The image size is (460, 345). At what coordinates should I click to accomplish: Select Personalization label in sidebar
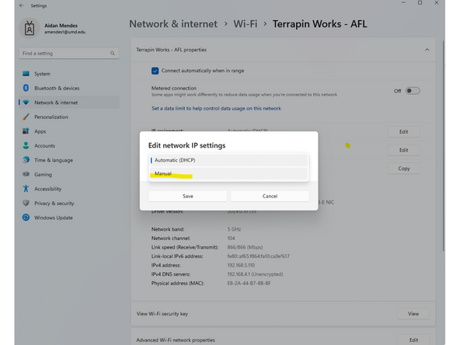click(51, 117)
